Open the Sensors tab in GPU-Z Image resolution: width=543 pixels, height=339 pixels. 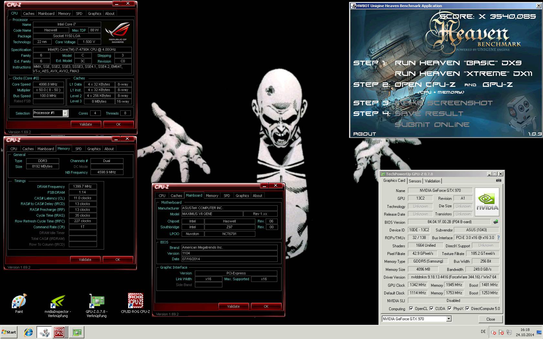[415, 181]
